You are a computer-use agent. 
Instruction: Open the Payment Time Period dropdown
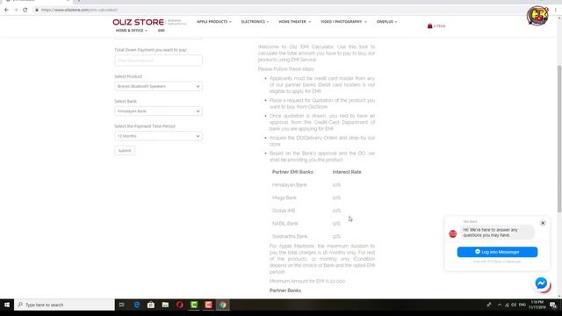158,136
